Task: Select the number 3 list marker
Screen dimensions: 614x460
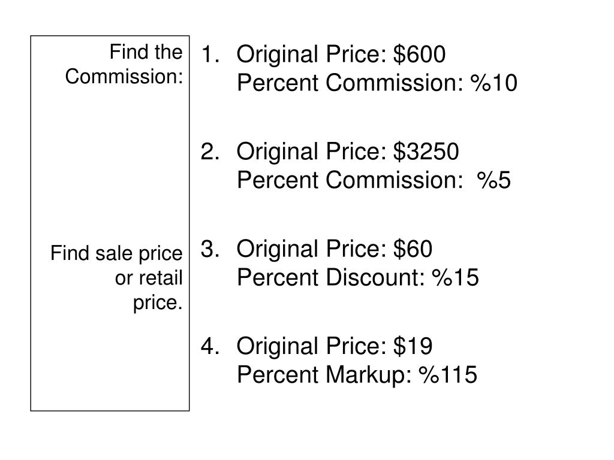Action: pos(210,249)
